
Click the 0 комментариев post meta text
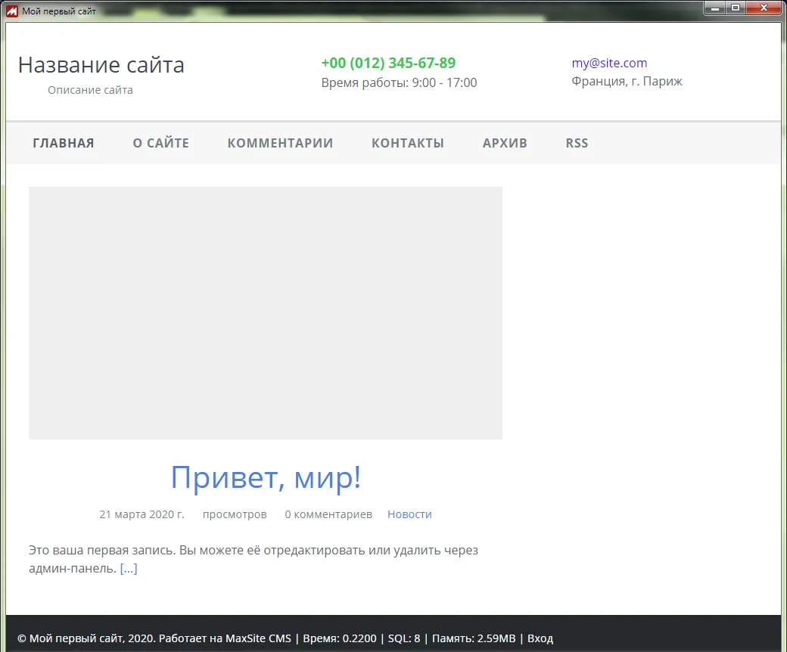click(328, 514)
